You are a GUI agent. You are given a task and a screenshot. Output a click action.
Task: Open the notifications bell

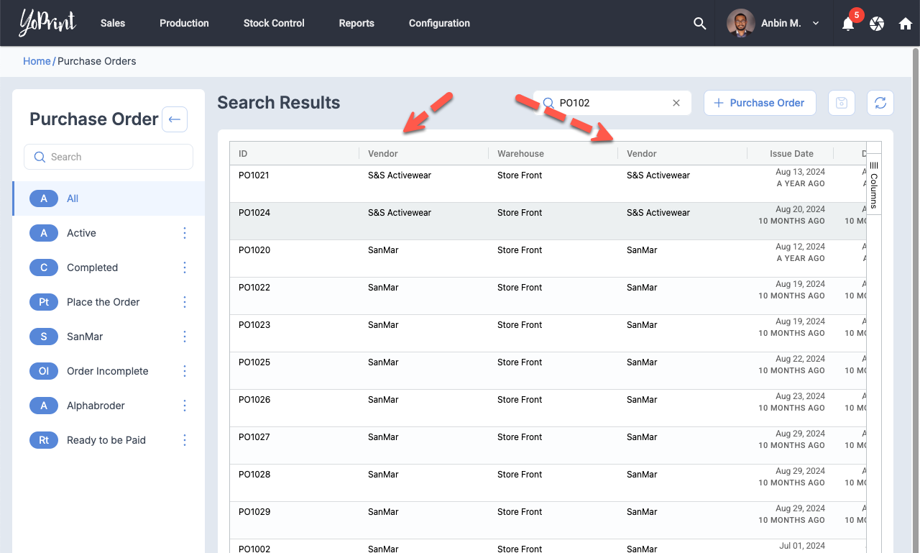point(848,24)
